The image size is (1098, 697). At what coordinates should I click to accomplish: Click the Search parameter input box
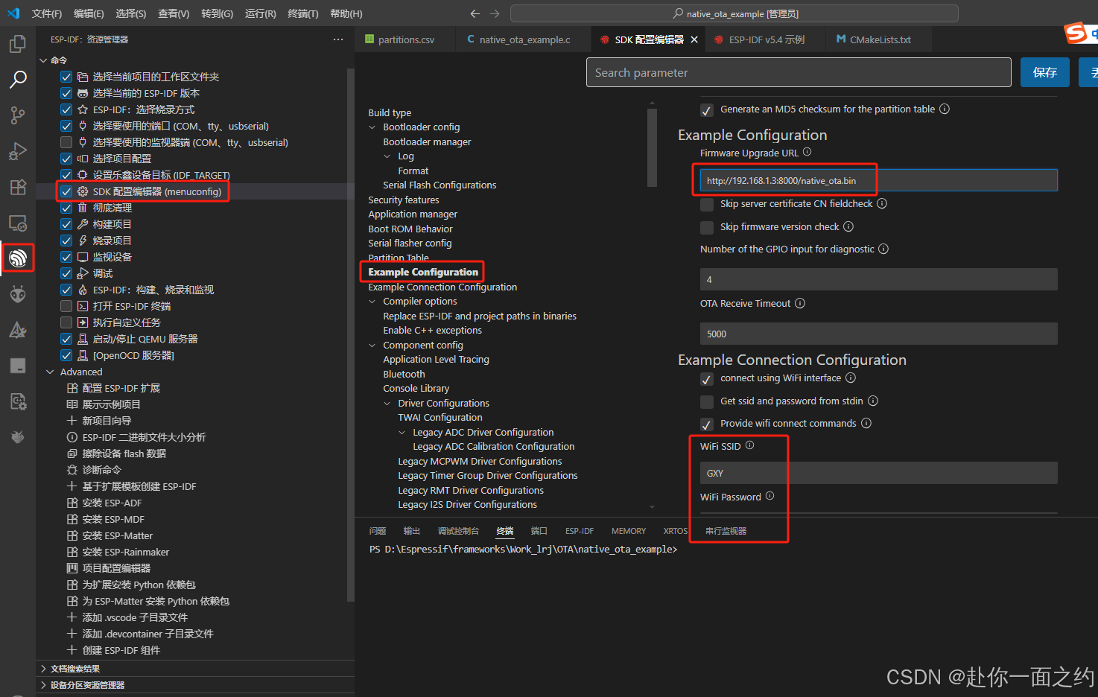point(799,72)
